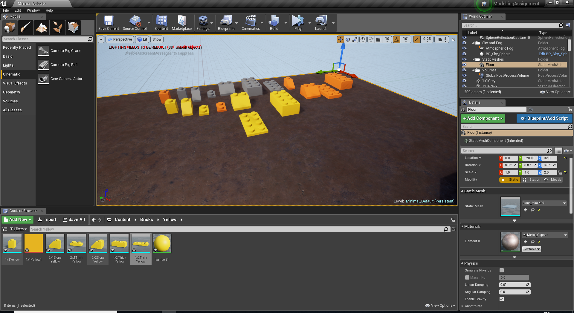Select the Landscape mode icon
574x313 pixels.
pyautogui.click(x=42, y=28)
